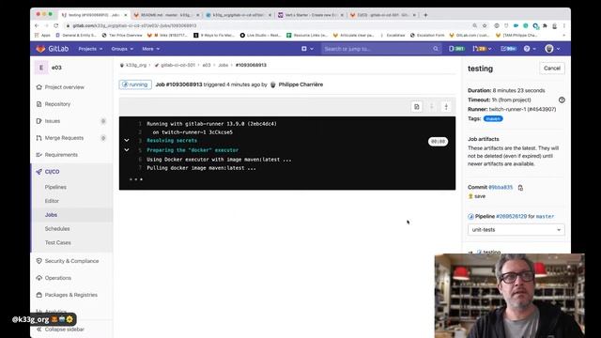Switch to the README.md browser tab
Image resolution: width=601 pixels, height=338 pixels.
click(166, 15)
